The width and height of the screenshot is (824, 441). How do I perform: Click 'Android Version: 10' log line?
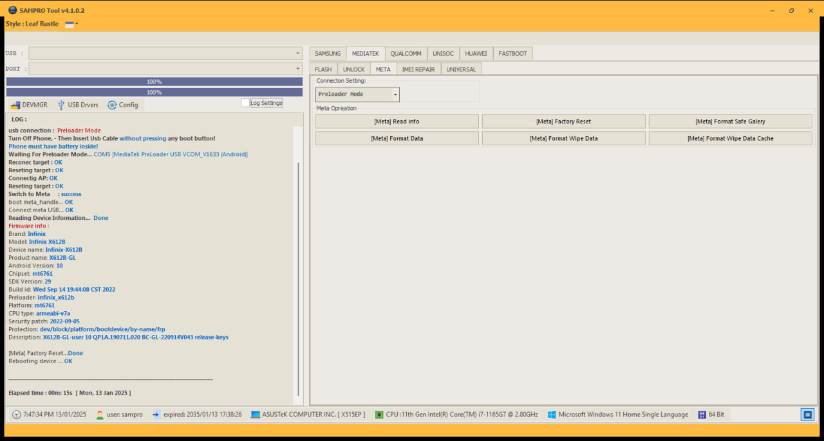[35, 265]
